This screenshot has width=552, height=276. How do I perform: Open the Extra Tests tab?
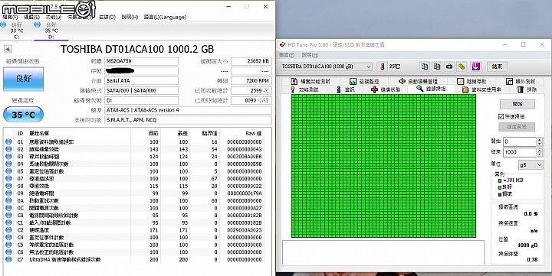point(521,81)
